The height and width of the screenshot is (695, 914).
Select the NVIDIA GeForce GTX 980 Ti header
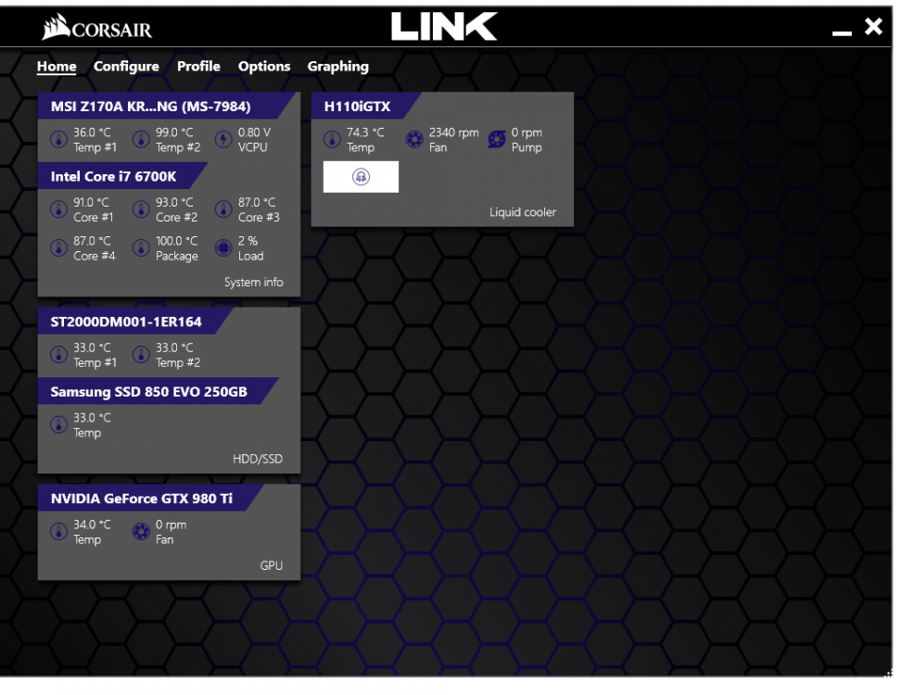point(150,499)
